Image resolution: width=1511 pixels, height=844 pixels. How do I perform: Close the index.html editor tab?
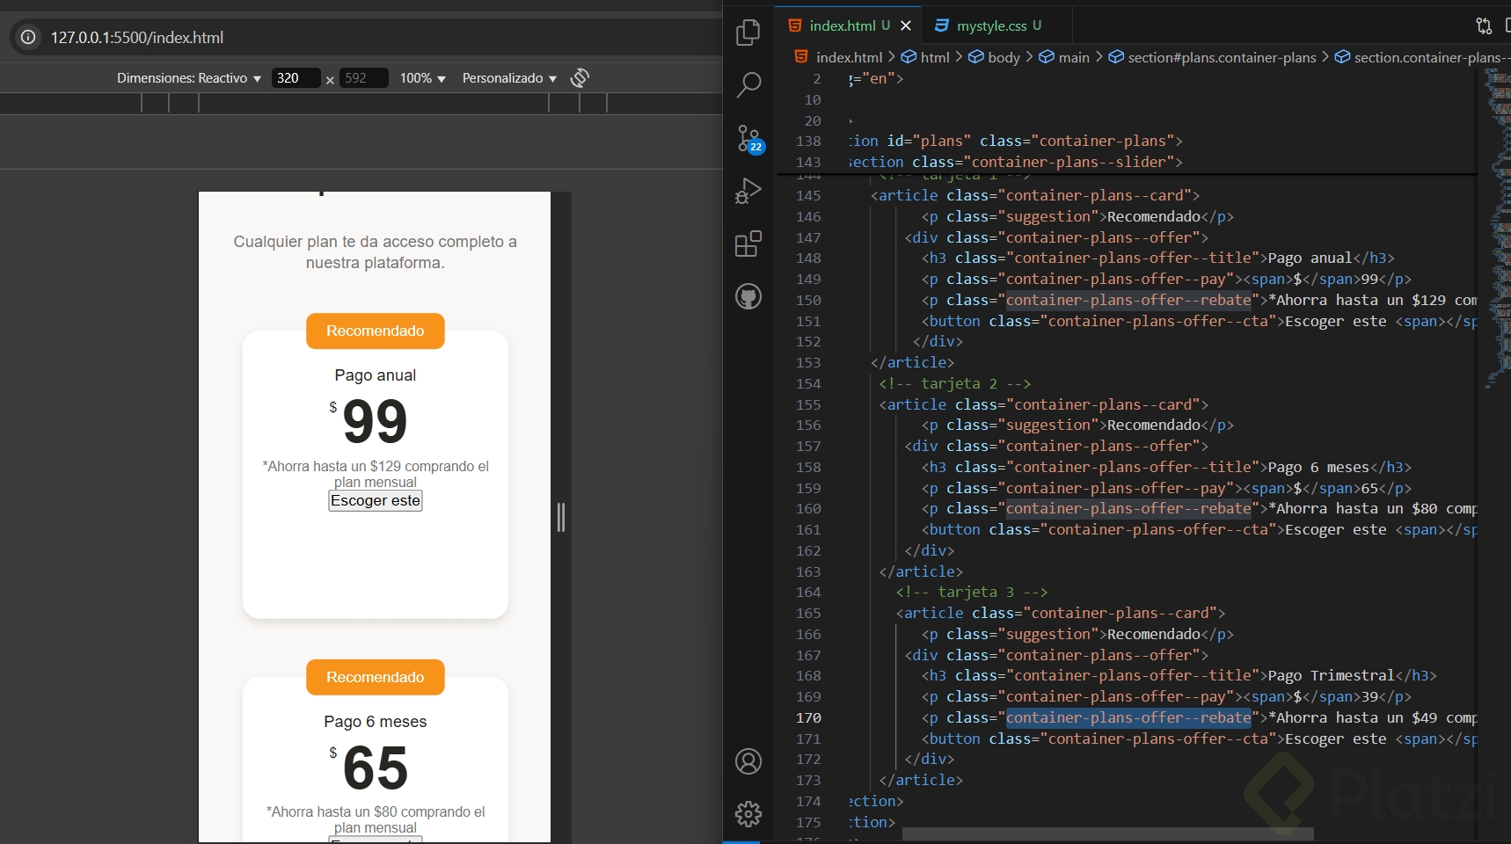906,25
